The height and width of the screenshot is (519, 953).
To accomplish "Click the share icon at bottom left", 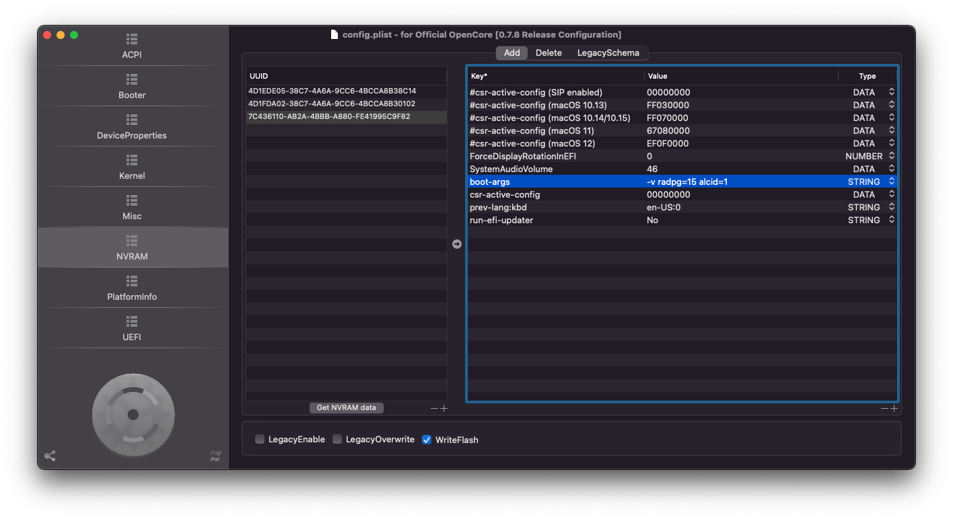I will [x=50, y=456].
